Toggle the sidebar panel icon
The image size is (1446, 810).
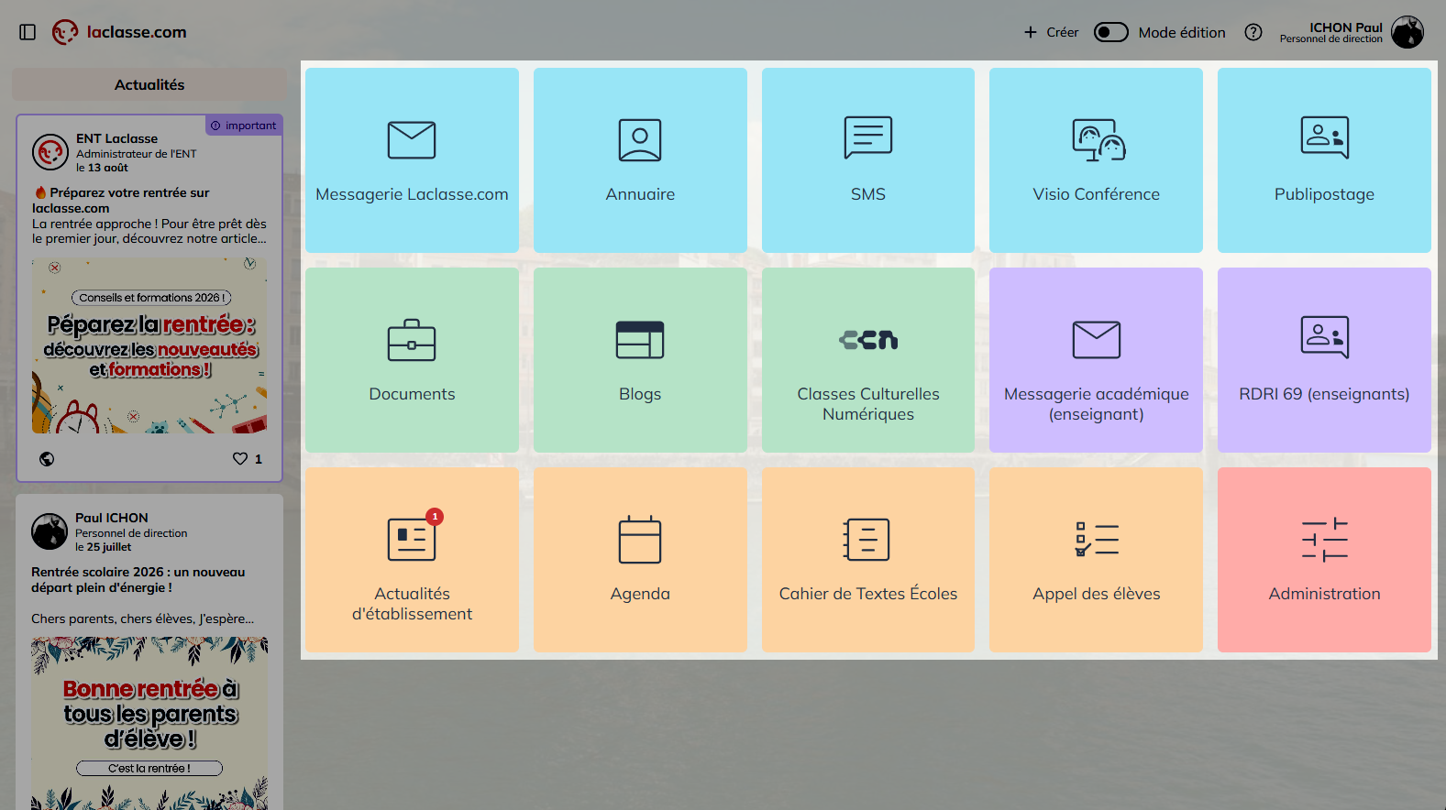(x=28, y=32)
